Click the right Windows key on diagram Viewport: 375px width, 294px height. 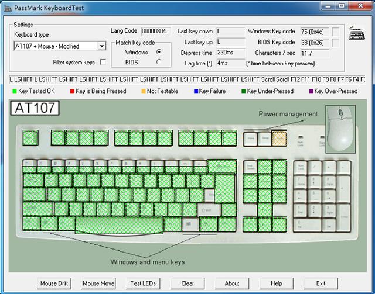(189, 224)
